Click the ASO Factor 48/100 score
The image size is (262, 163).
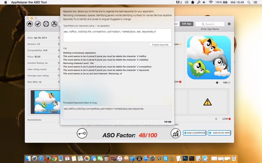pos(148,135)
